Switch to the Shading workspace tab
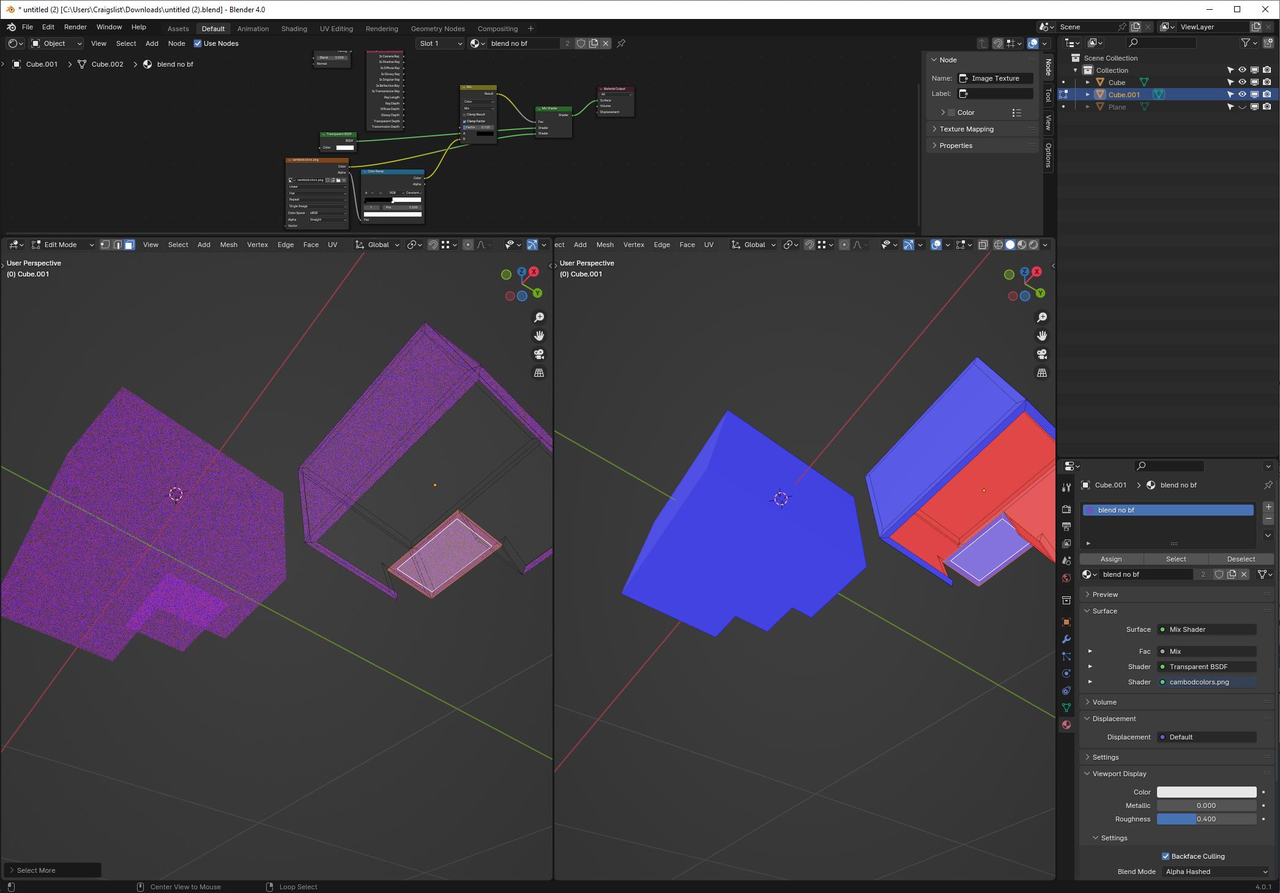This screenshot has width=1280, height=893. [294, 28]
